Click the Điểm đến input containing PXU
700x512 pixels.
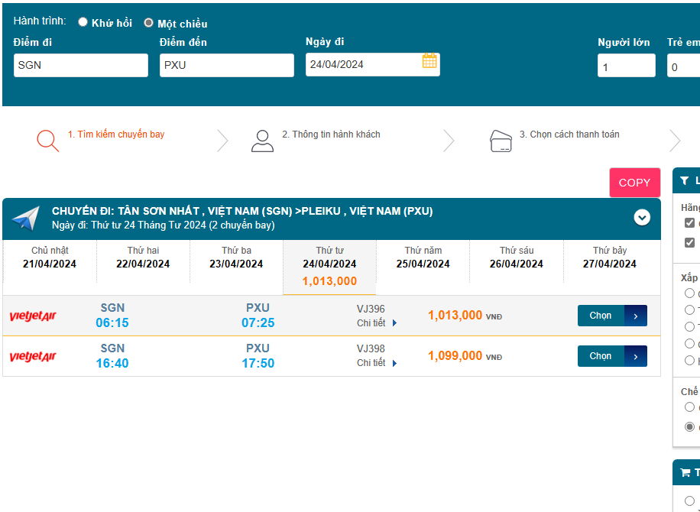226,66
